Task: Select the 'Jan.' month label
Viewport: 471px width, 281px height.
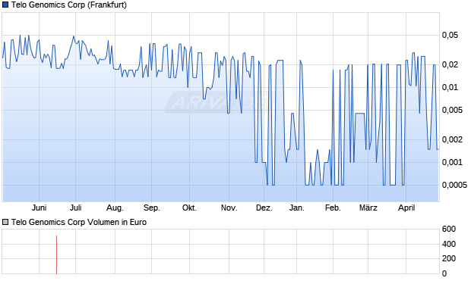Action: point(297,208)
